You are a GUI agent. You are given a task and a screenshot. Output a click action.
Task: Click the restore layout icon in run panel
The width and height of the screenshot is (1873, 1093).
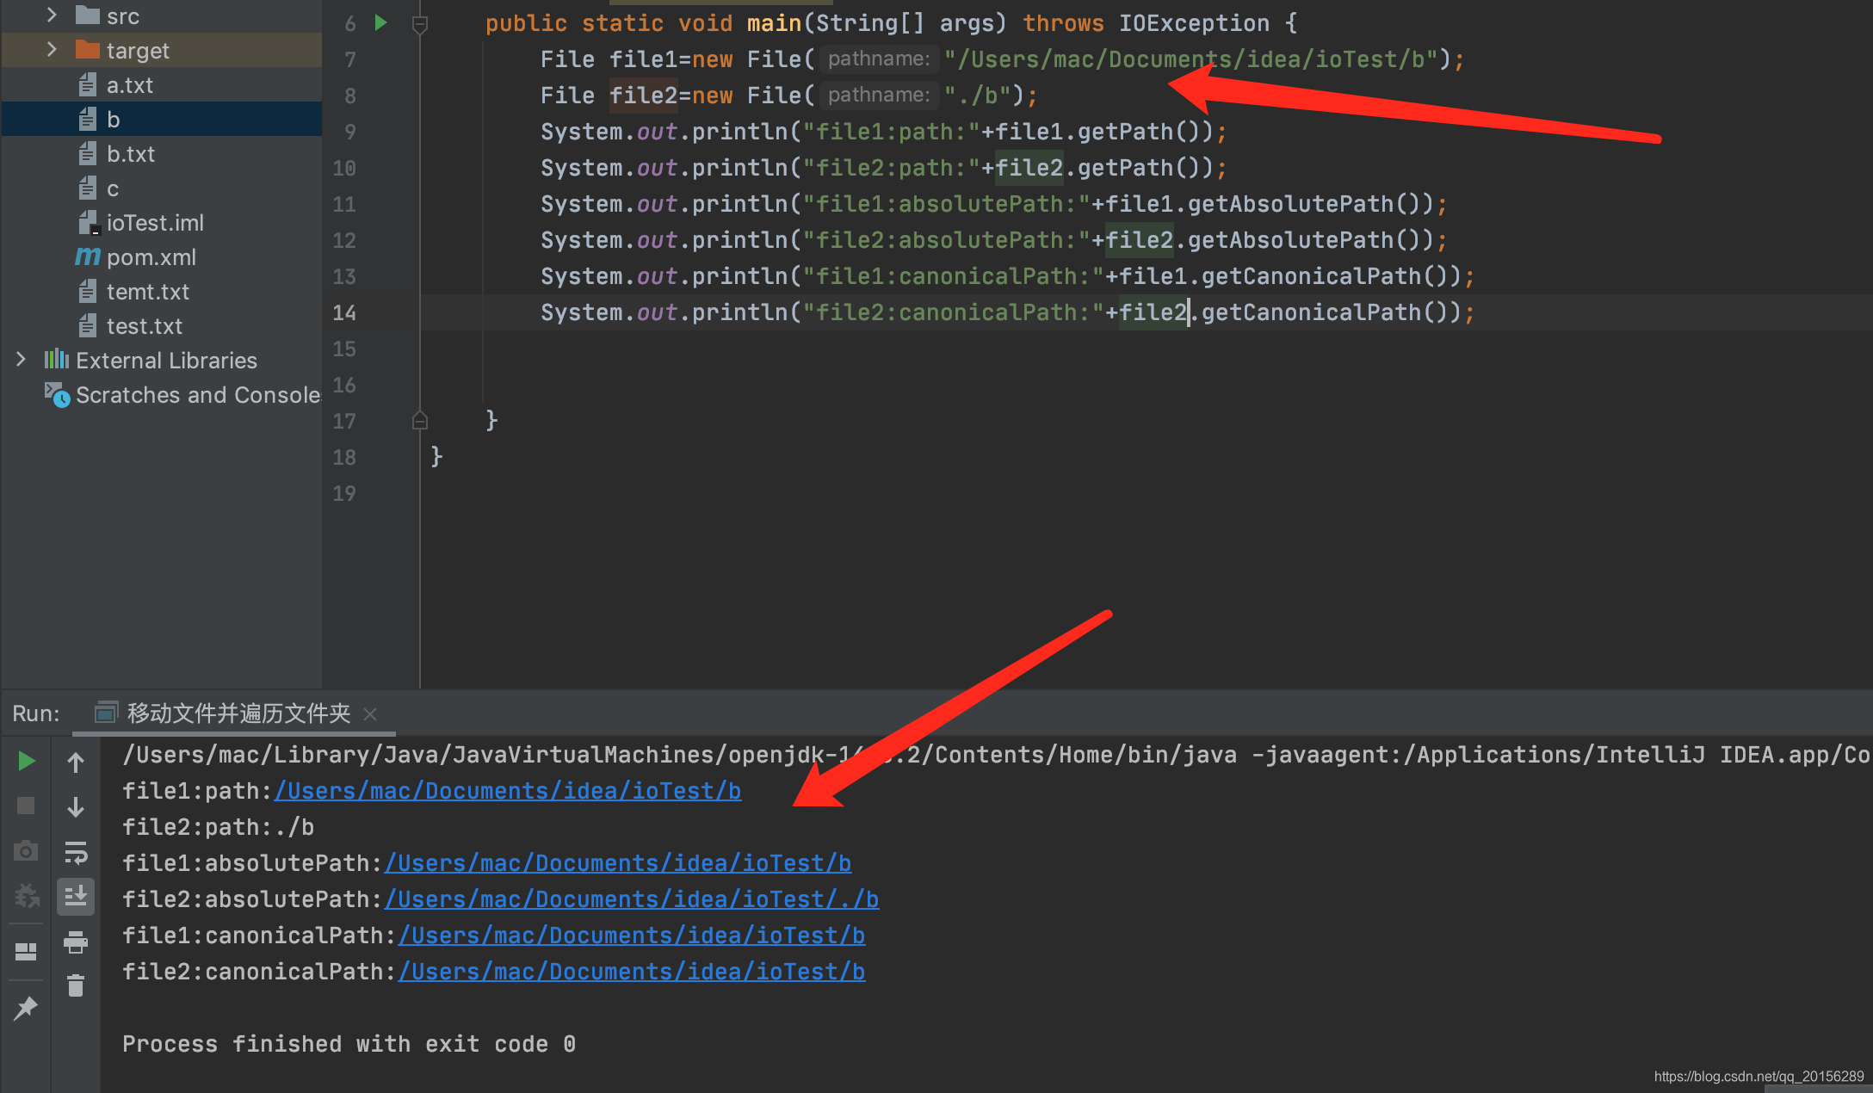[x=26, y=951]
